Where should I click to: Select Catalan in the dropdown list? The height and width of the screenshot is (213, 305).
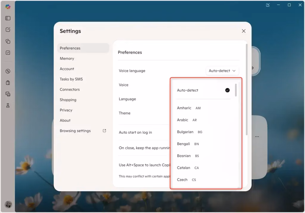point(183,168)
